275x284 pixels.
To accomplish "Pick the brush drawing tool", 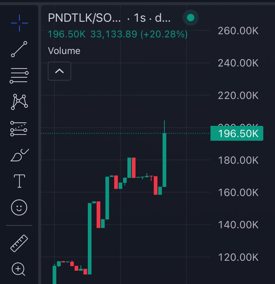I will (20, 155).
